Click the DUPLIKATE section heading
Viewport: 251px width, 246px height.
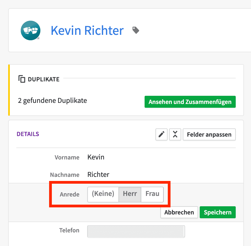click(x=44, y=79)
